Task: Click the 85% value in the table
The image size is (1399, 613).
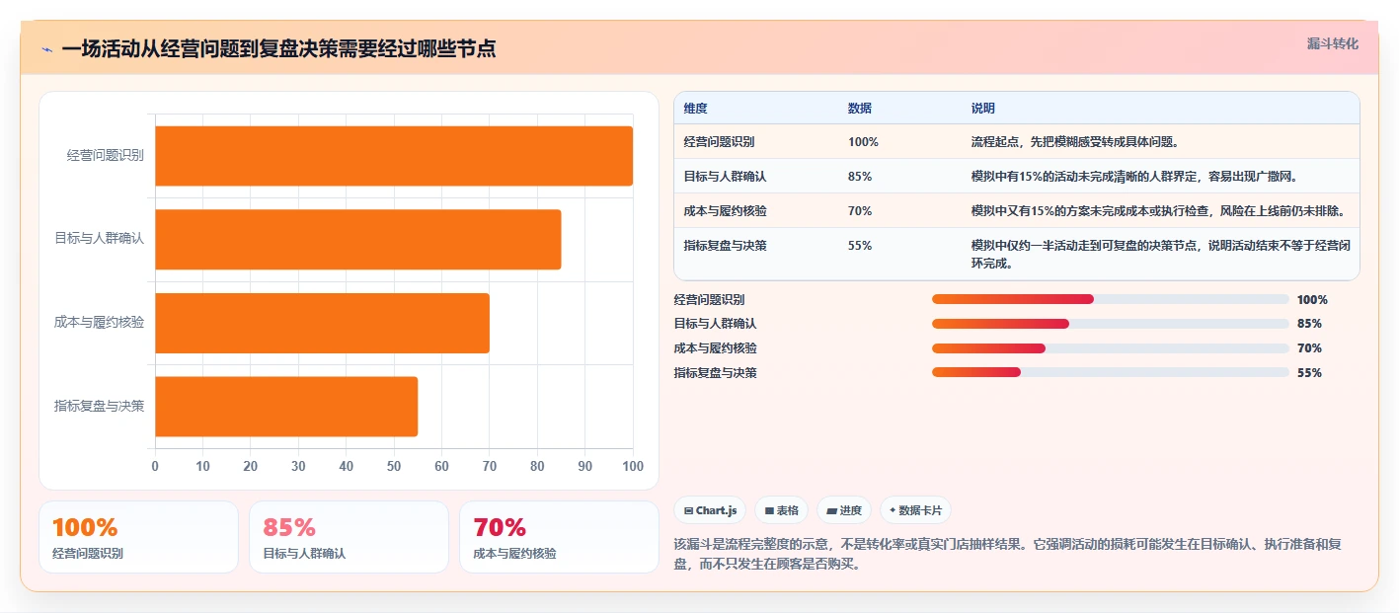Action: (x=860, y=177)
